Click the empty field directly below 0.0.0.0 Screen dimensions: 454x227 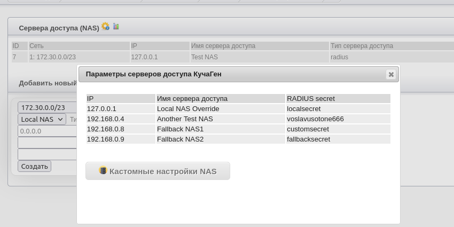(x=47, y=143)
